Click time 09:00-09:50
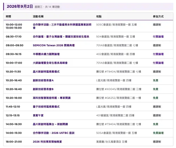176x148 pixels. pos(14,45)
